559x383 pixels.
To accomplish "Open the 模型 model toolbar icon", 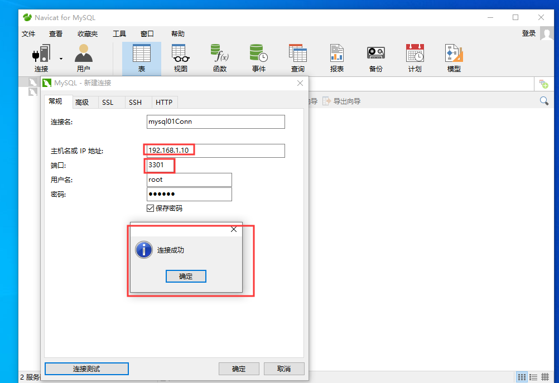I will pyautogui.click(x=454, y=59).
